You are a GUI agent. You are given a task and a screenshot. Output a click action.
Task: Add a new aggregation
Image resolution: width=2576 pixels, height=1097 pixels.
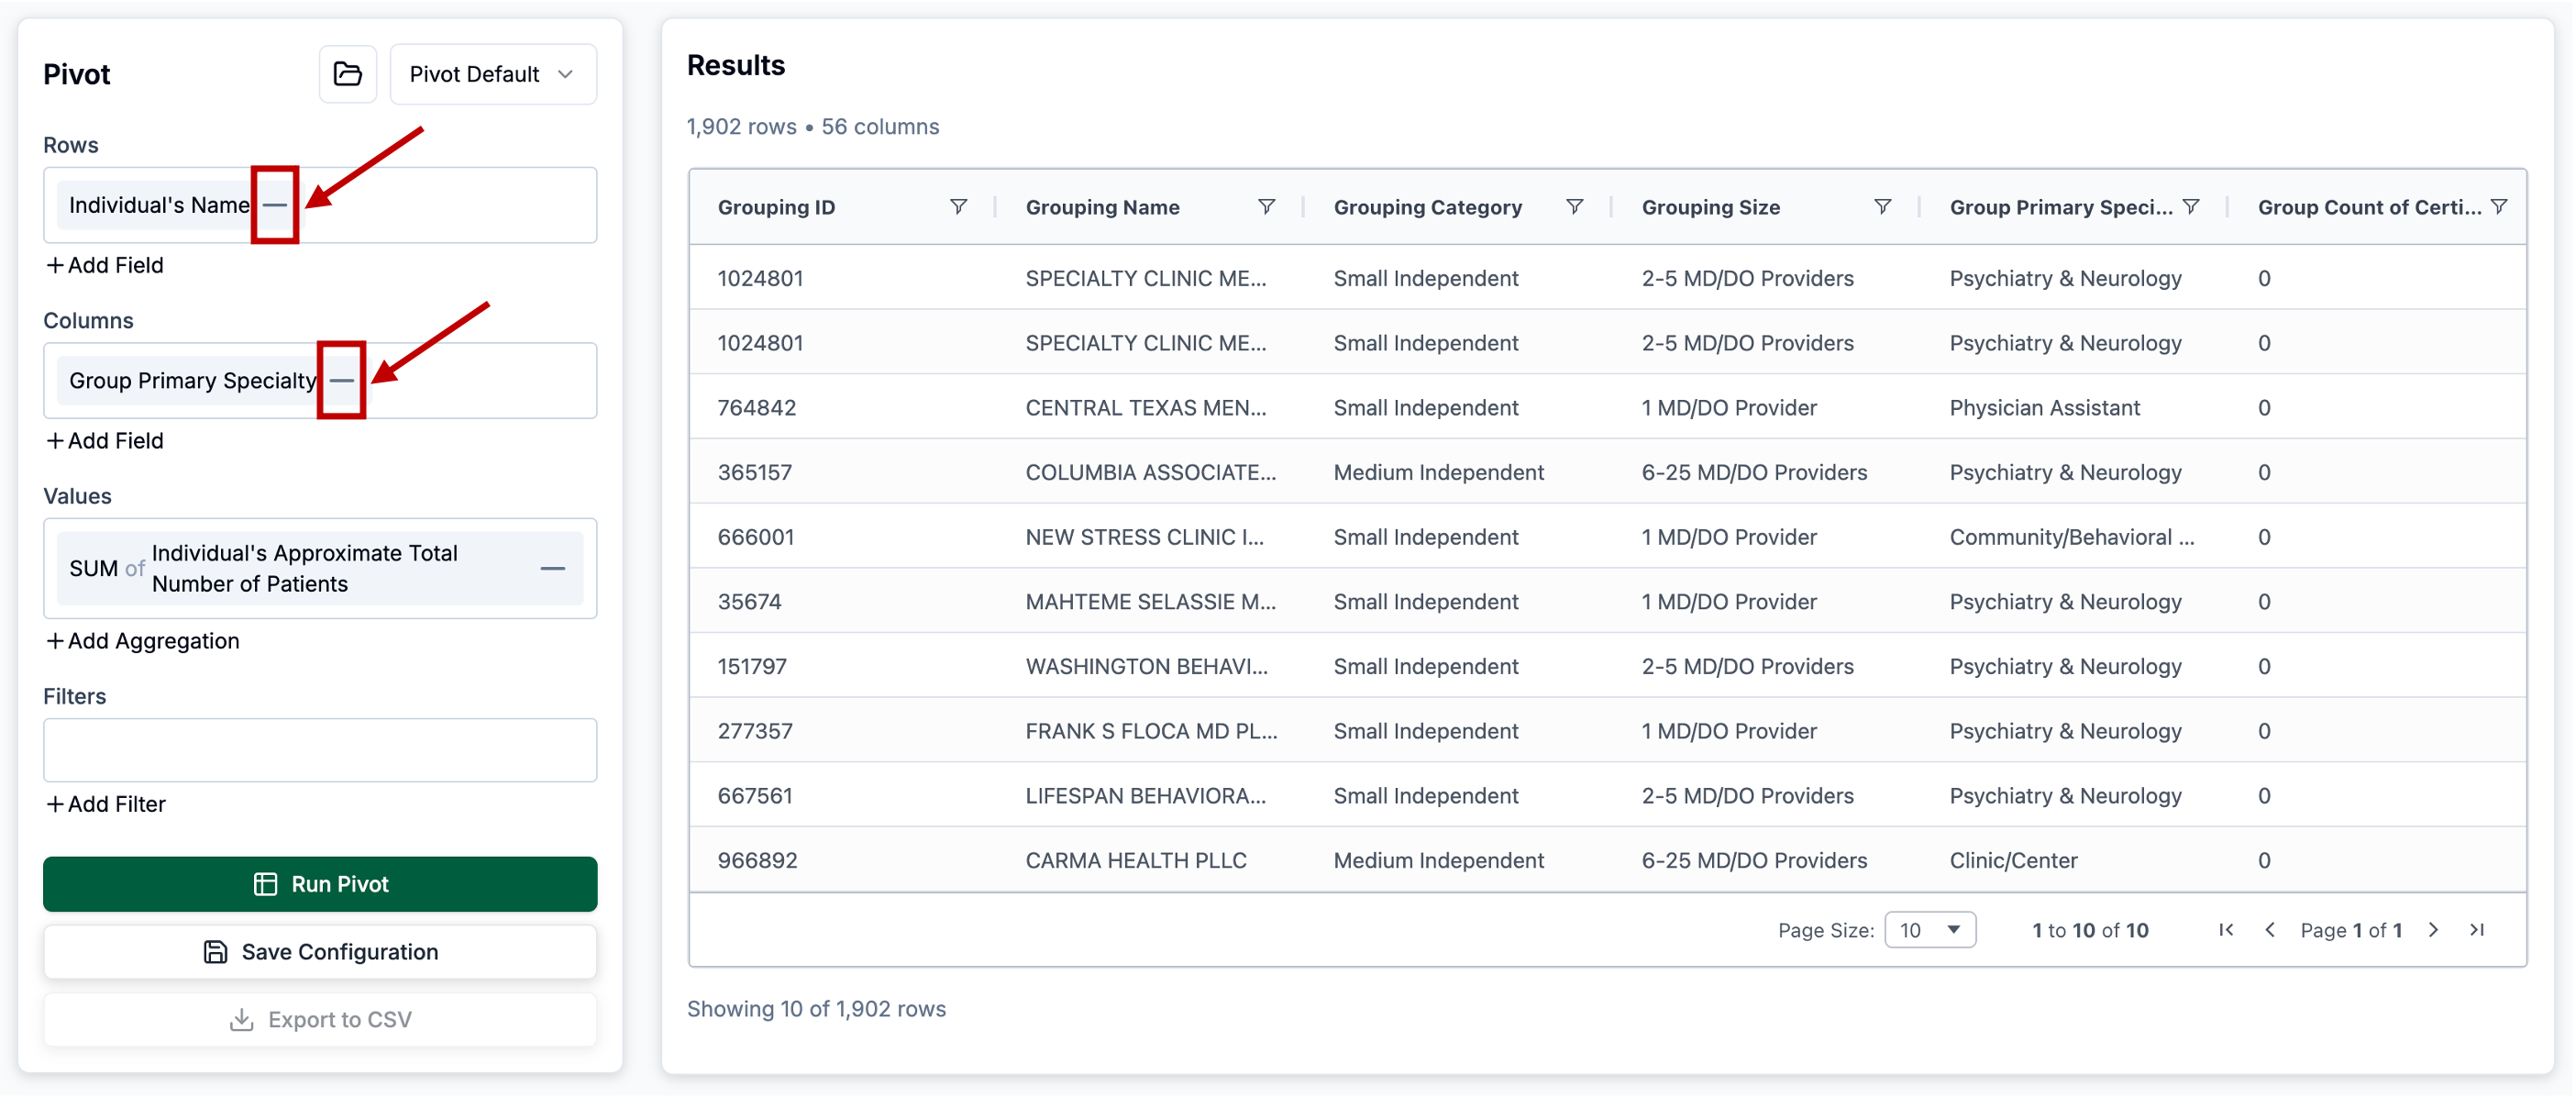click(x=143, y=641)
